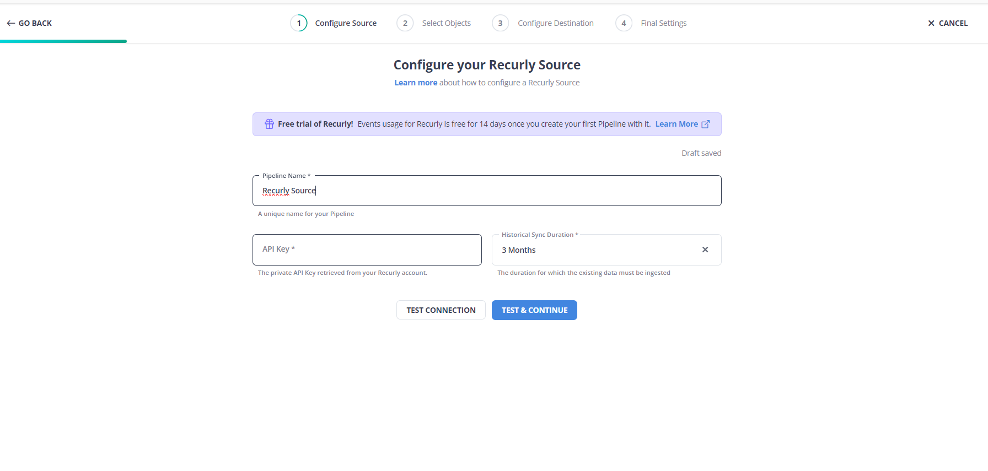
Task: Focus the API Key input field
Action: point(367,250)
